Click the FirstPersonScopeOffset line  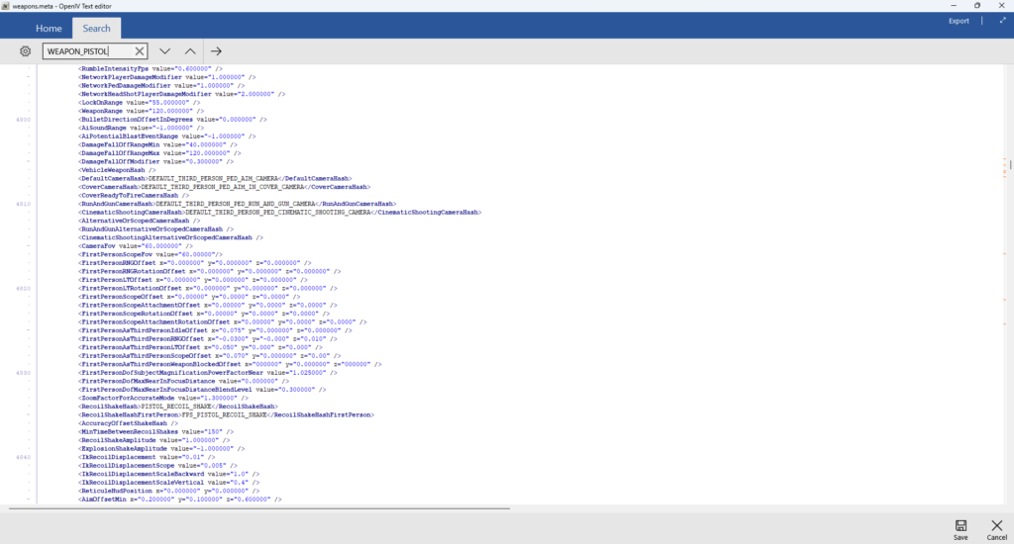click(x=189, y=297)
